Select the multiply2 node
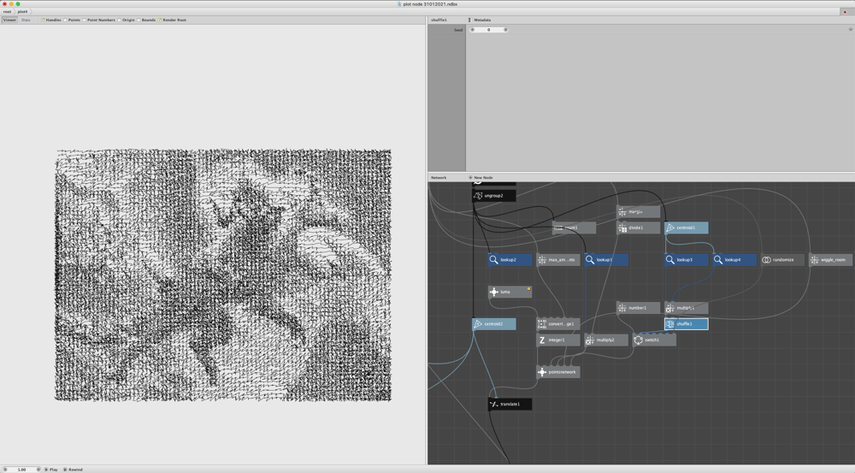The image size is (855, 473). (606, 340)
